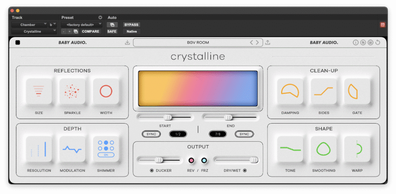Image resolution: width=396 pixels, height=194 pixels.
Task: Click the save icon in plugin header
Action: point(370,42)
